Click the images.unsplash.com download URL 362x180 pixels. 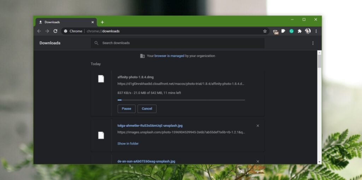coord(181,132)
